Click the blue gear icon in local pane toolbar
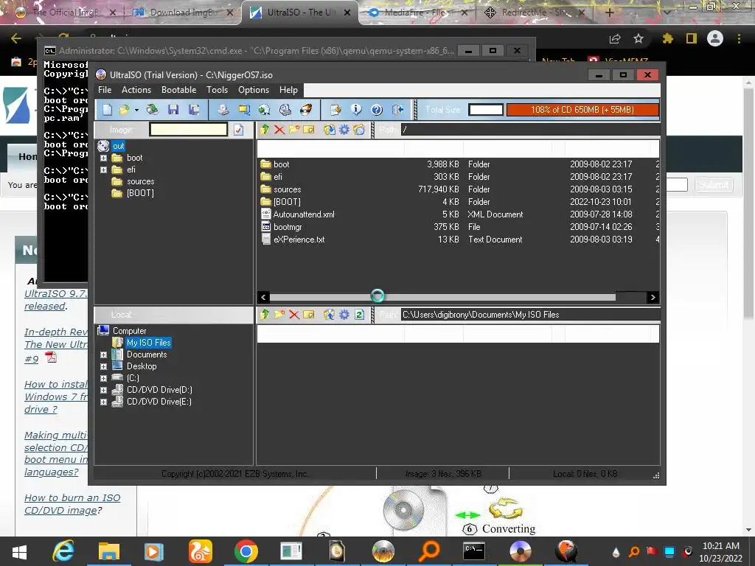This screenshot has height=566, width=755. (x=344, y=314)
